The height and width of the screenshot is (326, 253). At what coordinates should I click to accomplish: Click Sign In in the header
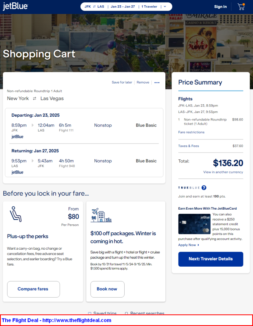[x=221, y=7]
